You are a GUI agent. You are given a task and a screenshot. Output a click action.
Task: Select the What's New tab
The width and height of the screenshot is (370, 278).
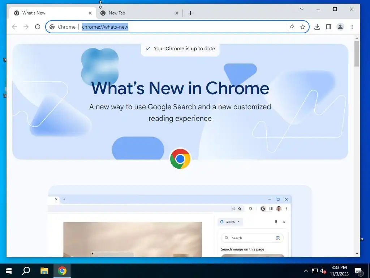pos(53,13)
